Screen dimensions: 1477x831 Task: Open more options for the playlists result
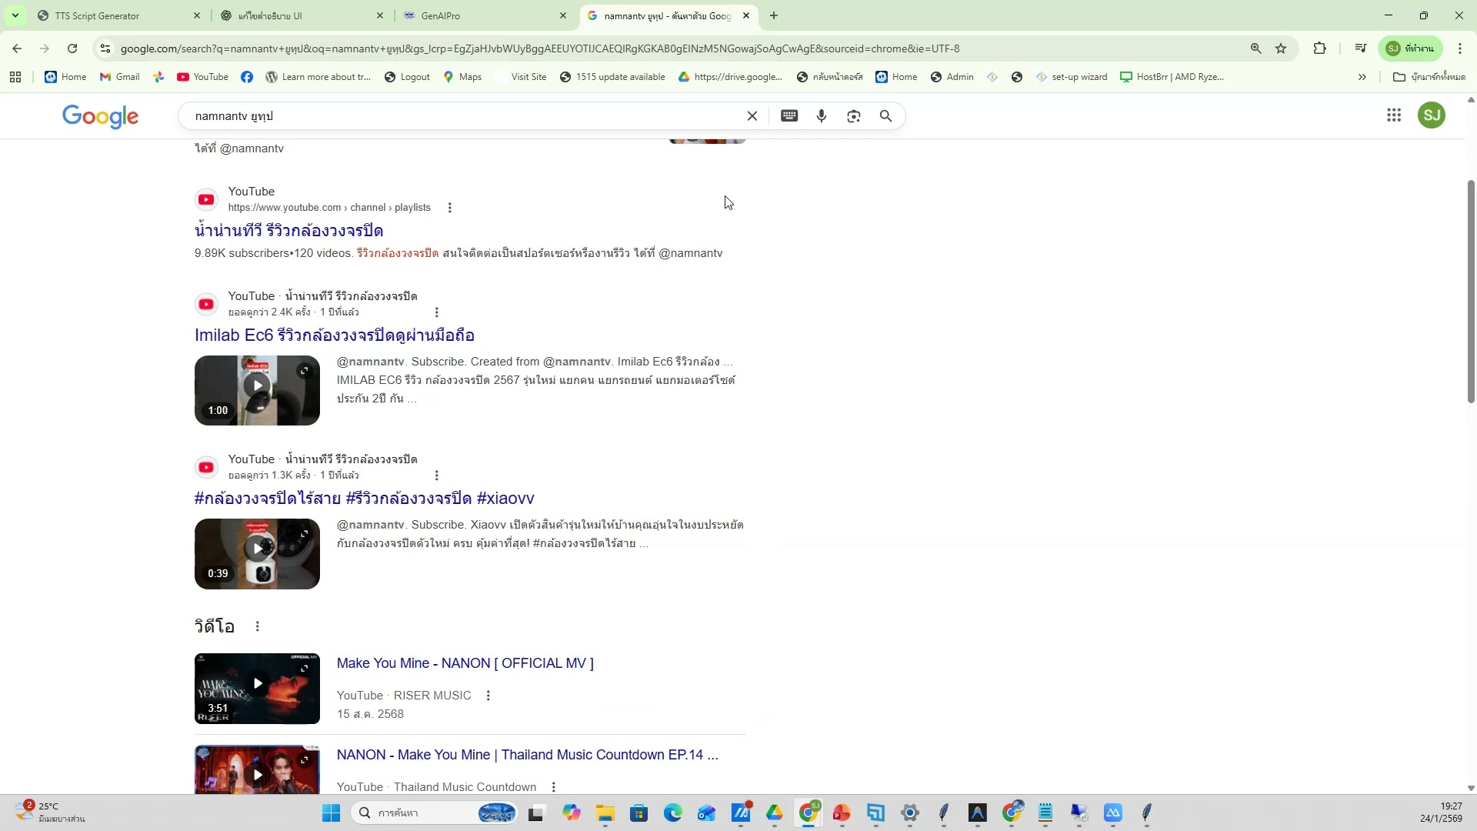[x=450, y=208]
